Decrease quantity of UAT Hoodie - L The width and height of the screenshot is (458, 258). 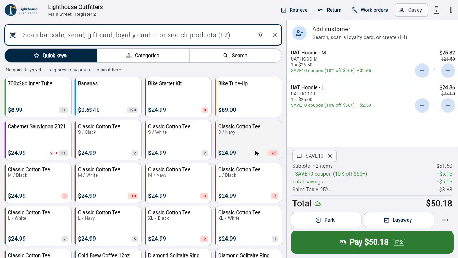[x=422, y=105]
